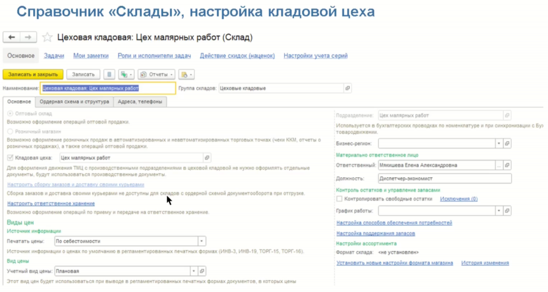The width and height of the screenshot is (548, 292).
Task: Go forward with the right arrow button
Action: (x=28, y=37)
